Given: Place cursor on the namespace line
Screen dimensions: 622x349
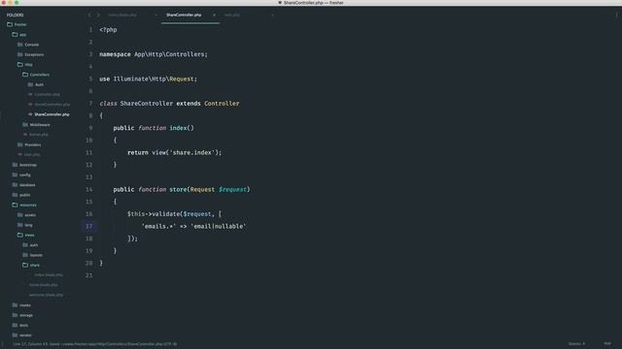Looking at the screenshot, I should coord(154,54).
